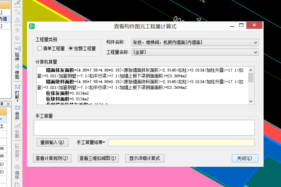
Task: Click scroll-down arrow in 计算机算量 list
Action: click(251, 101)
